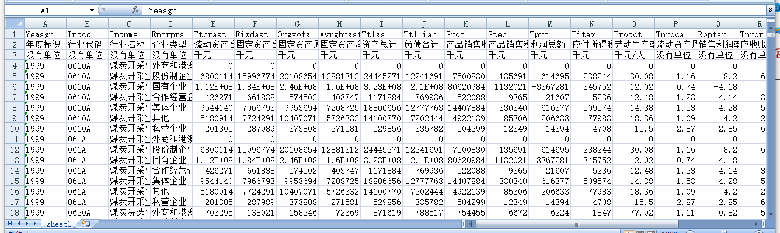This screenshot has width=780, height=233.
Task: Select column P header
Action: click(x=675, y=23)
